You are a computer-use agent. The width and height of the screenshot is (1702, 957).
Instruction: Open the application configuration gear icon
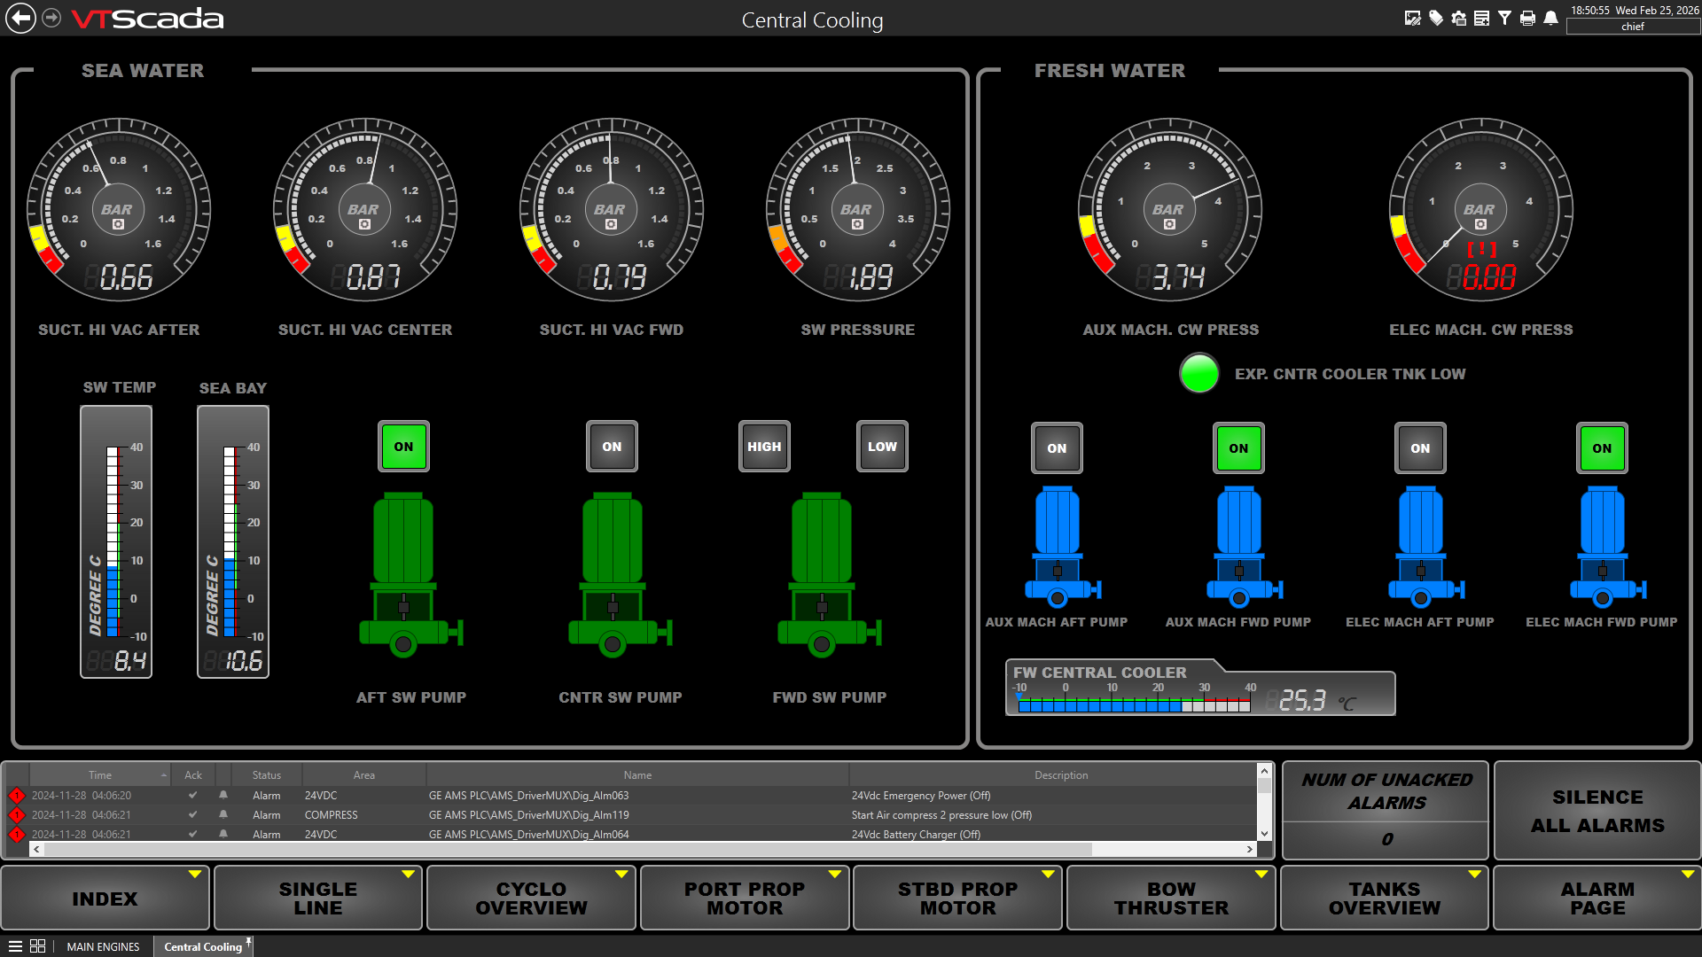(1459, 19)
